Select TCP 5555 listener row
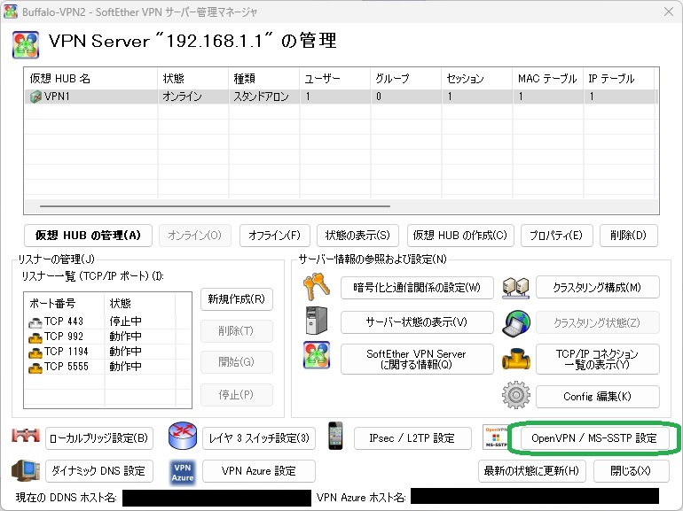The width and height of the screenshot is (683, 511). (x=107, y=367)
